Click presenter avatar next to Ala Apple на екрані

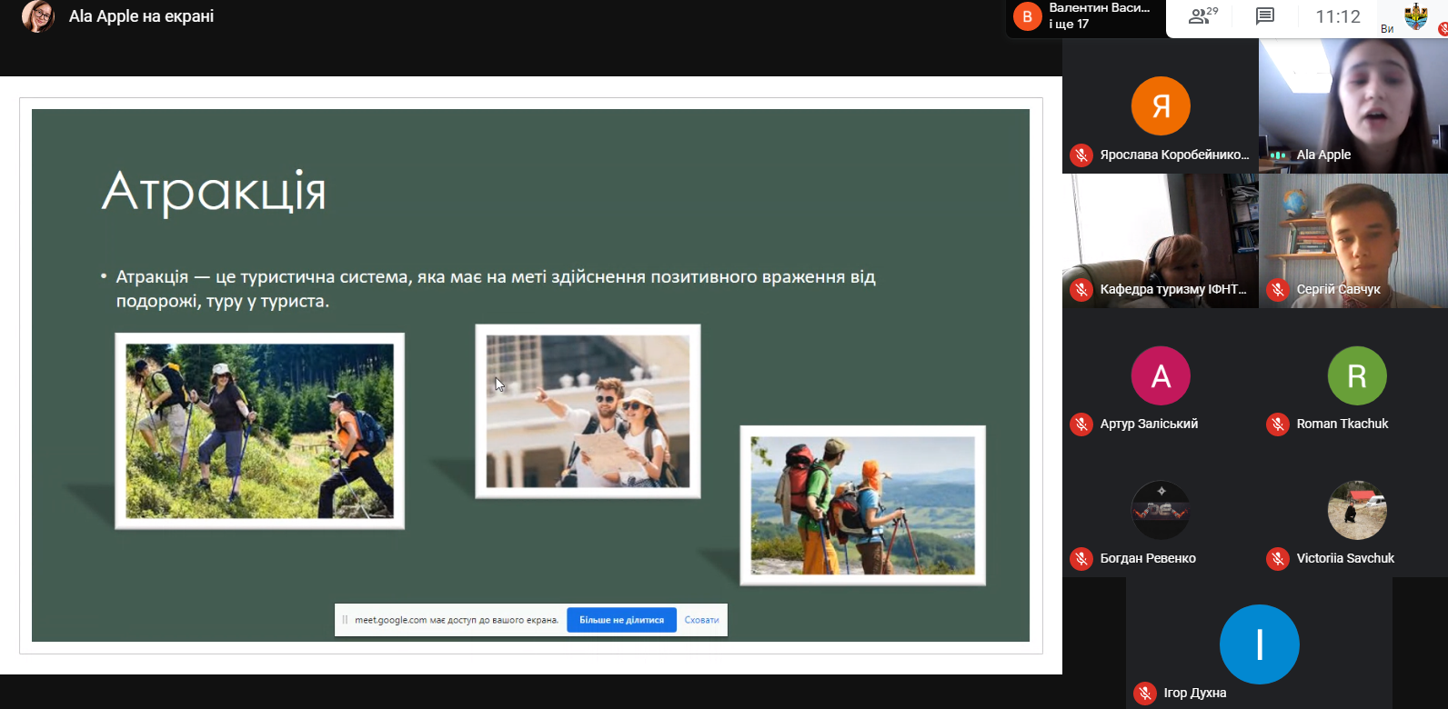[37, 16]
